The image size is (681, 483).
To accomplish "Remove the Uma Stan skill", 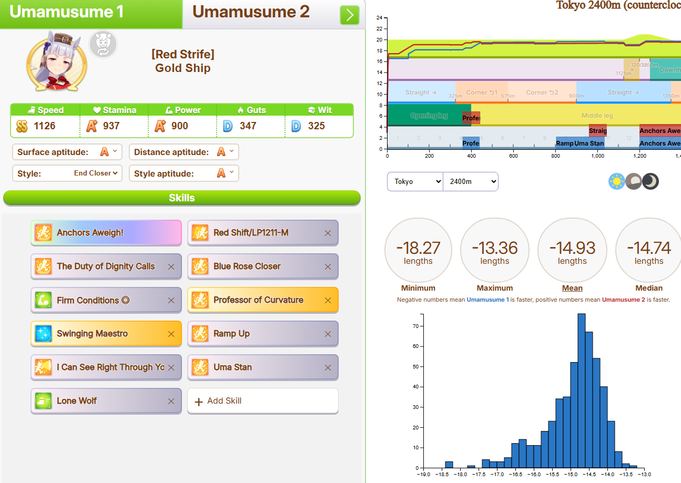I will click(x=328, y=368).
